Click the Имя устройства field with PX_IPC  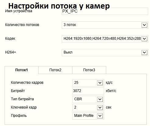[x=105, y=11]
